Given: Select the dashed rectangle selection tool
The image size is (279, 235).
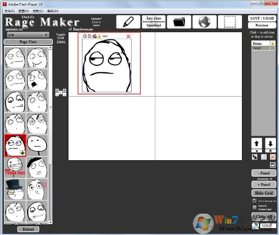Looking at the screenshot, I should coord(230,22).
